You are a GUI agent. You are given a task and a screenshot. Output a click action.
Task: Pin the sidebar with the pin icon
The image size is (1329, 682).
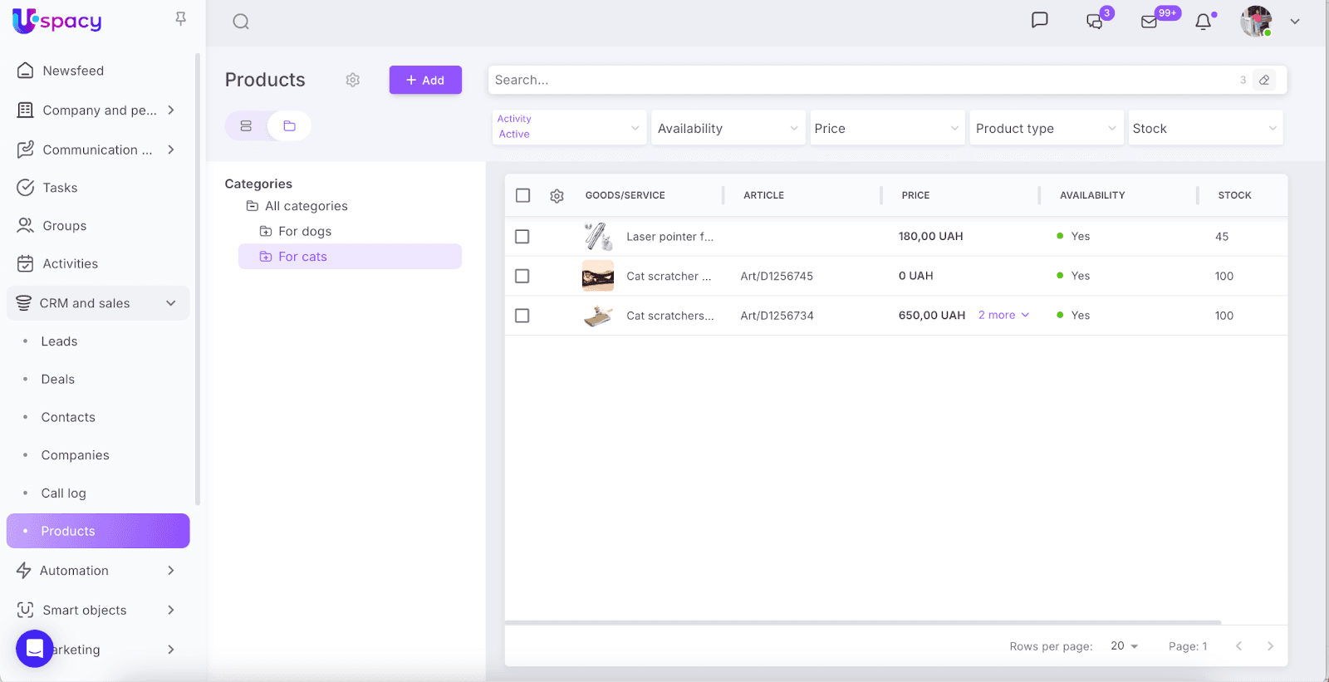pyautogui.click(x=180, y=19)
